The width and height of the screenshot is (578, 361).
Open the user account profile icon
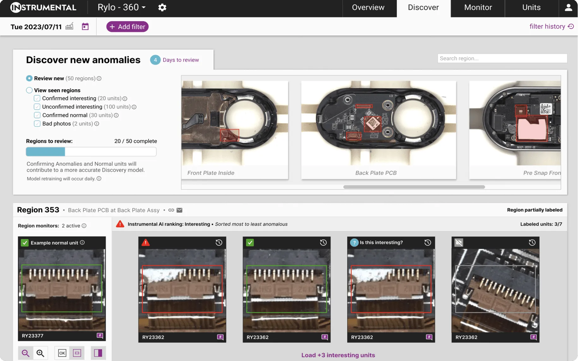(x=568, y=8)
